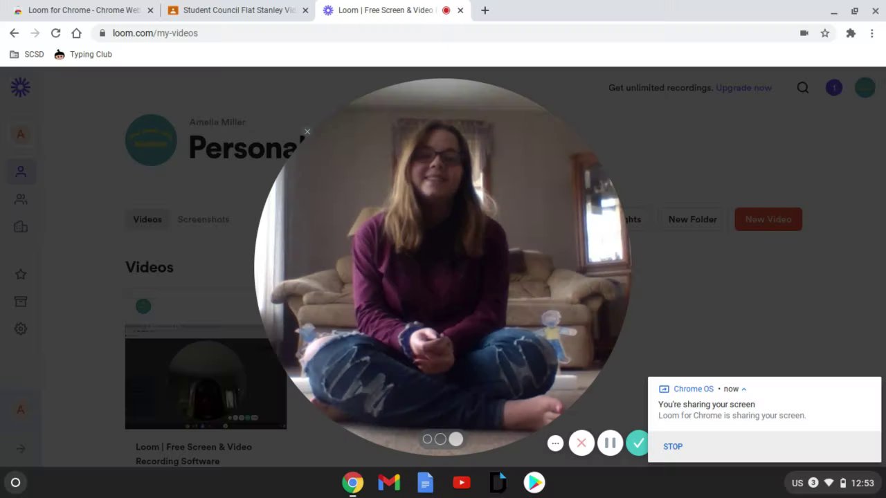Reload the current page
The width and height of the screenshot is (886, 498).
tap(55, 33)
